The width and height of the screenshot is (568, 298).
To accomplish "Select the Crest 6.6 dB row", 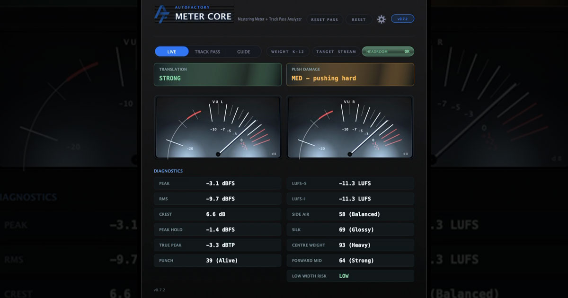I will (218, 214).
